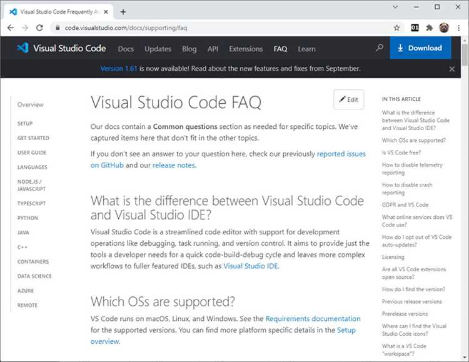Open the release notes link
Viewport: 469px width, 362px height.
(174, 165)
